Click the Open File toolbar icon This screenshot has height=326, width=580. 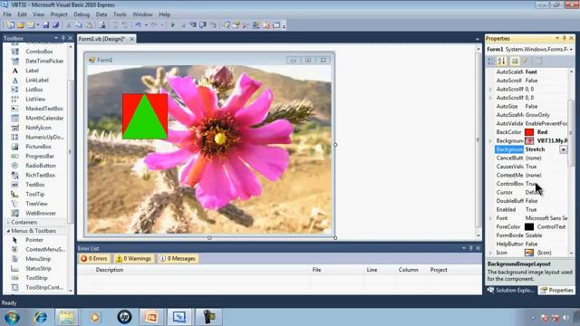21,25
